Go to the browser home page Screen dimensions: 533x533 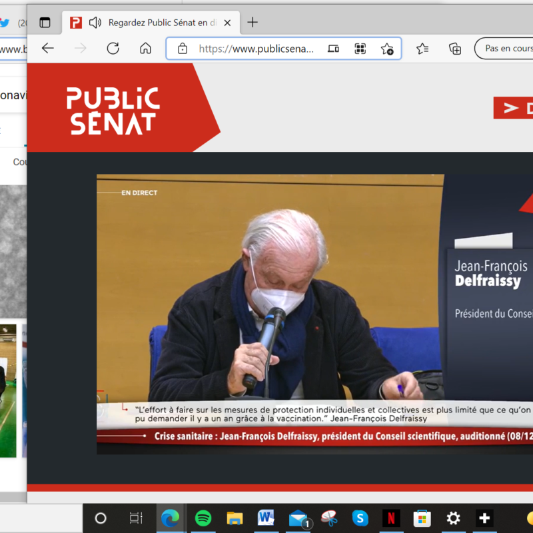click(145, 49)
